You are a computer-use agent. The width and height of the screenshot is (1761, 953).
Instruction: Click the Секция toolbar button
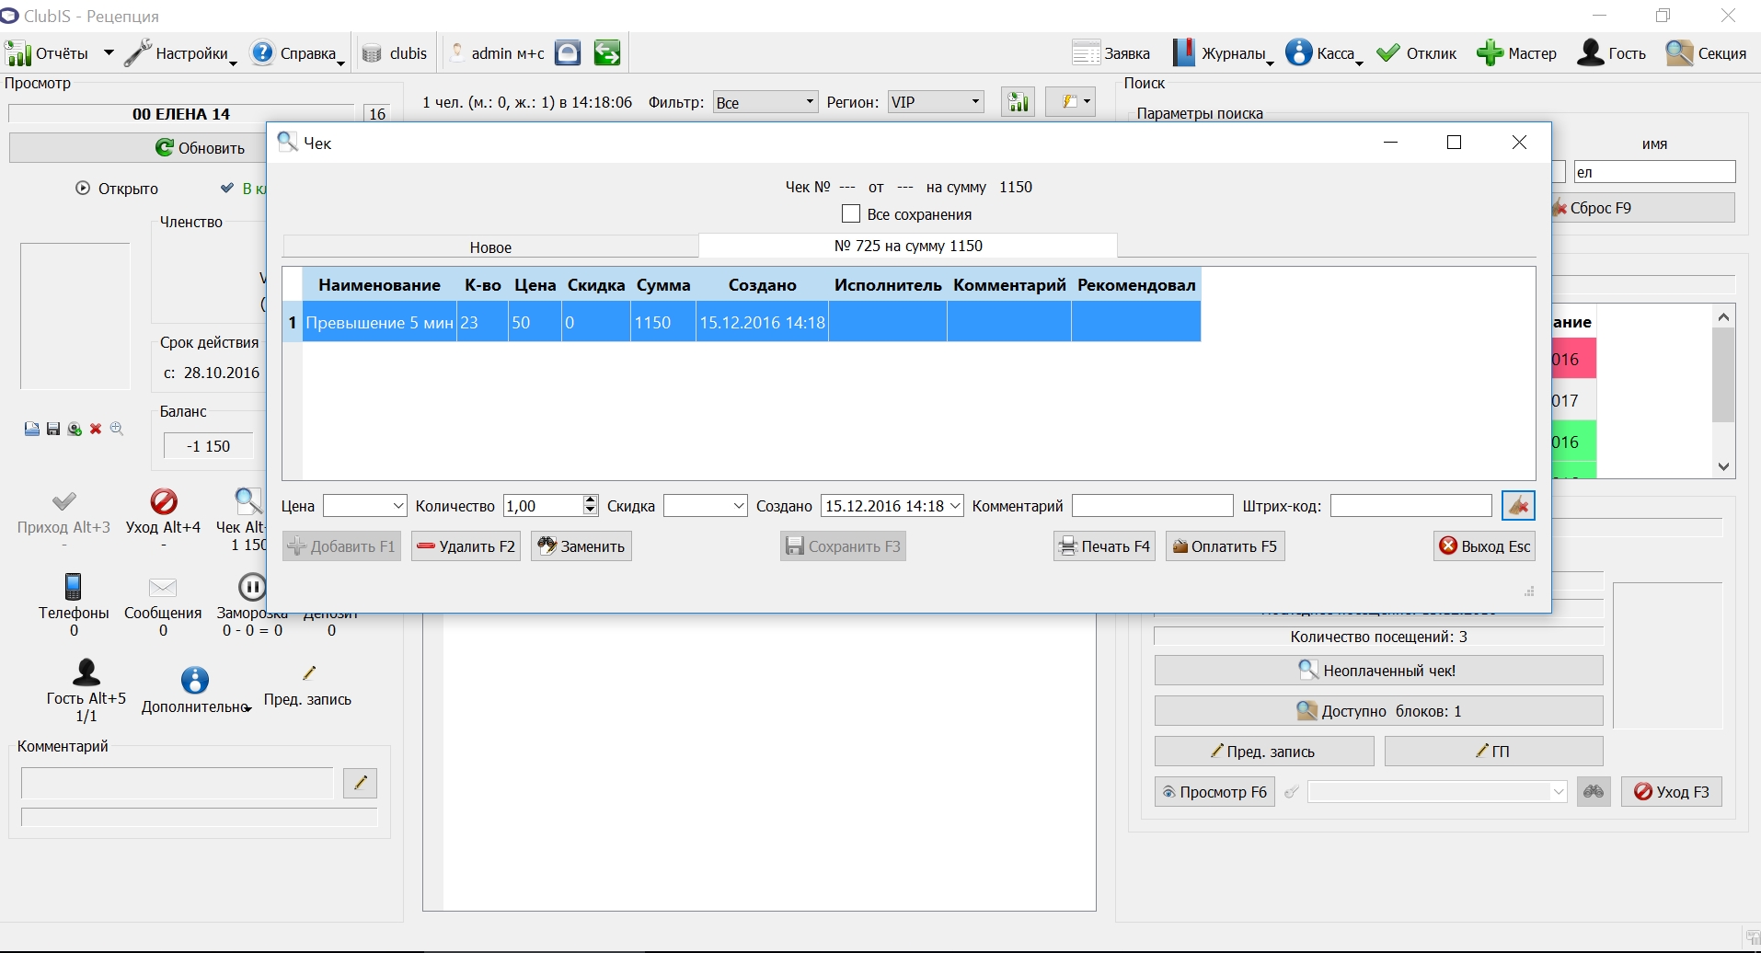pos(1706,53)
